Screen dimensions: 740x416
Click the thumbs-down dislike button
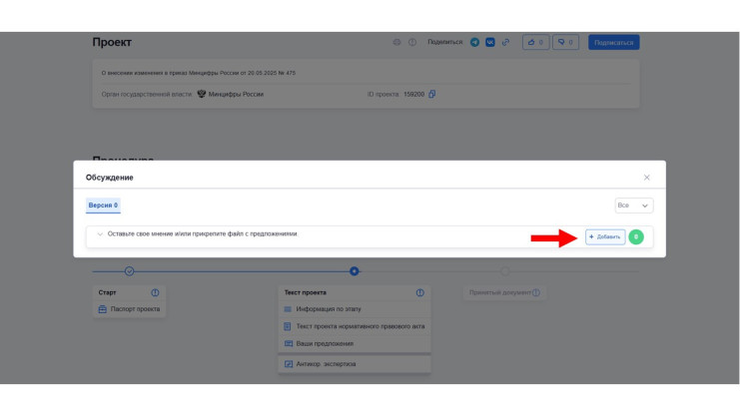[x=565, y=42]
